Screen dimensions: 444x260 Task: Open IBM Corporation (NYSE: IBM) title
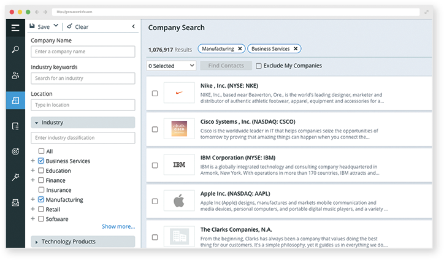click(x=238, y=158)
